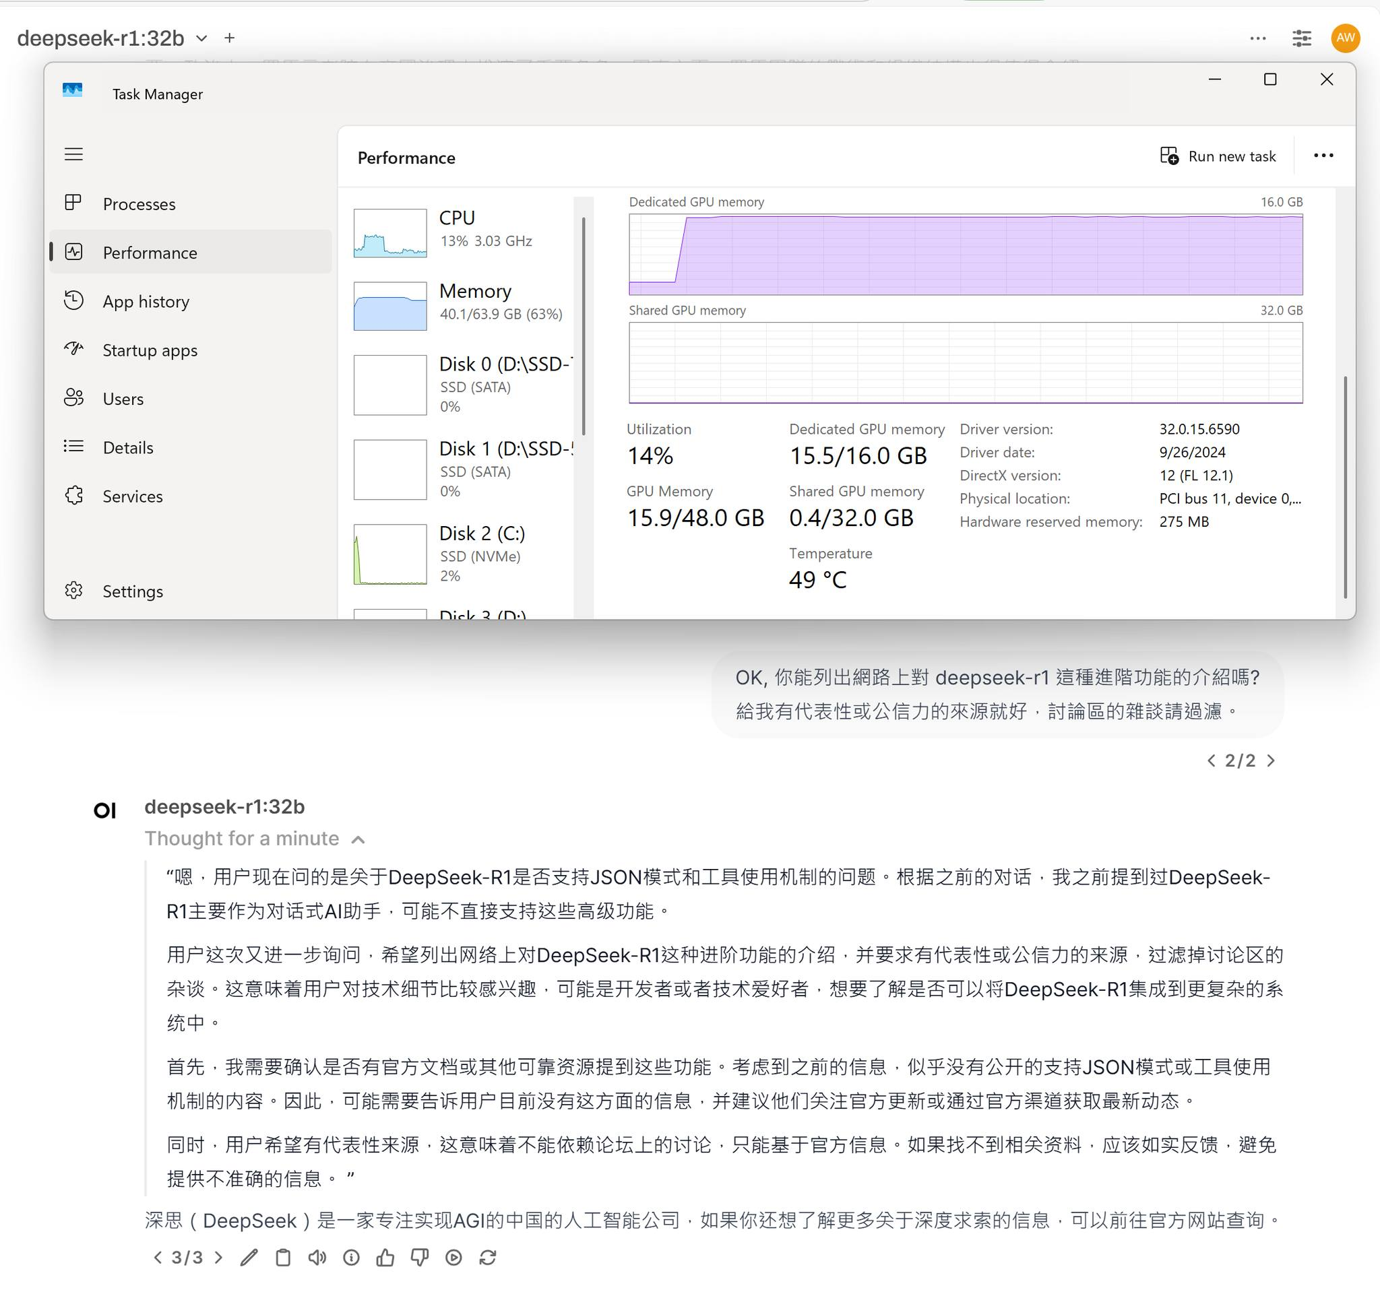The image size is (1380, 1294).
Task: Toggle Task Manager hamburger navigation menu
Action: point(73,154)
